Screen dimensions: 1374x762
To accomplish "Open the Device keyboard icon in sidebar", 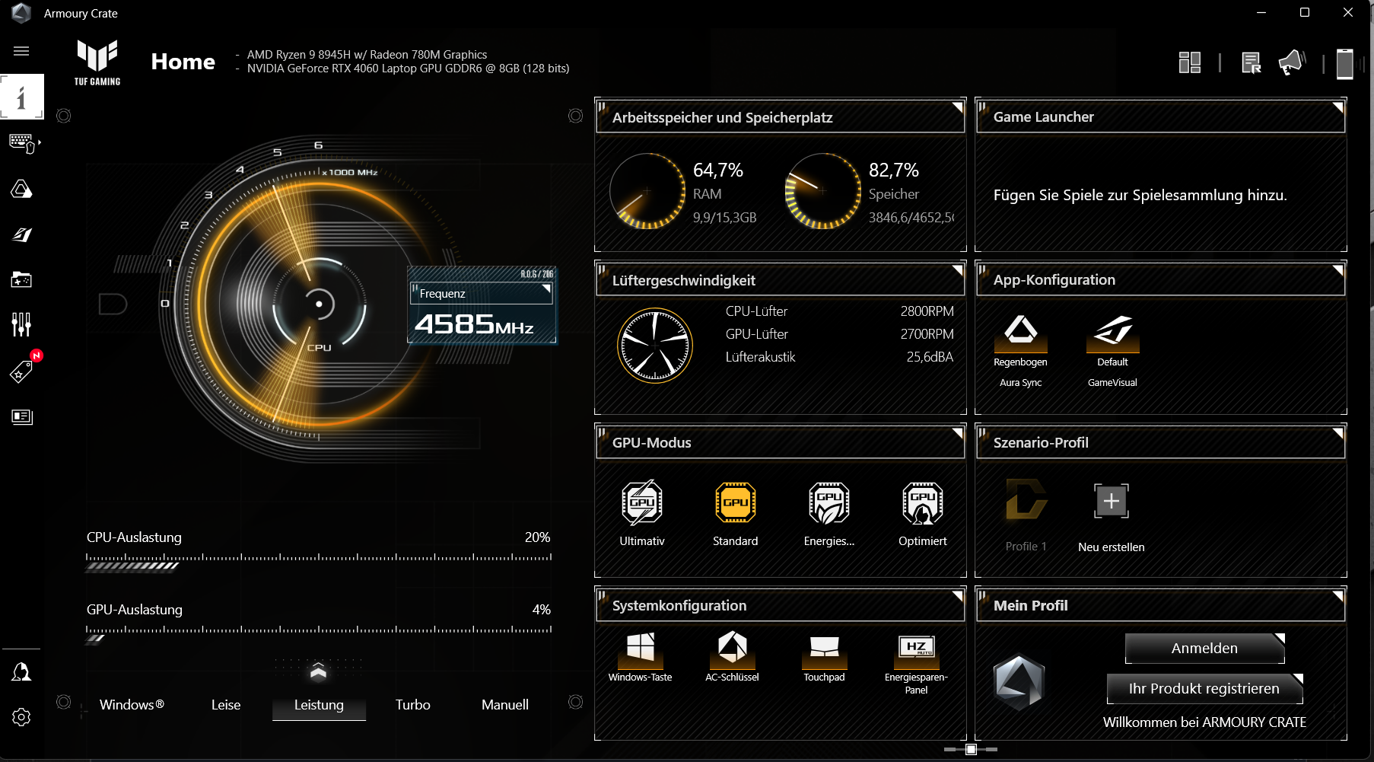I will [x=22, y=143].
